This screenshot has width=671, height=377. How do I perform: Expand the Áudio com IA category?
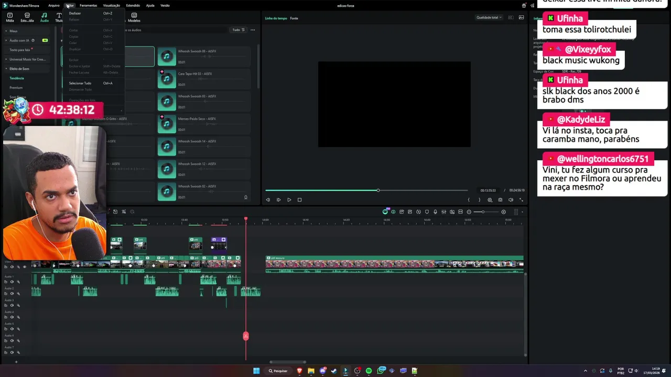tap(6, 40)
